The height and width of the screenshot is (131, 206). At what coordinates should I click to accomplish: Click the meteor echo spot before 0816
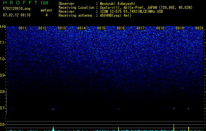click(x=119, y=109)
